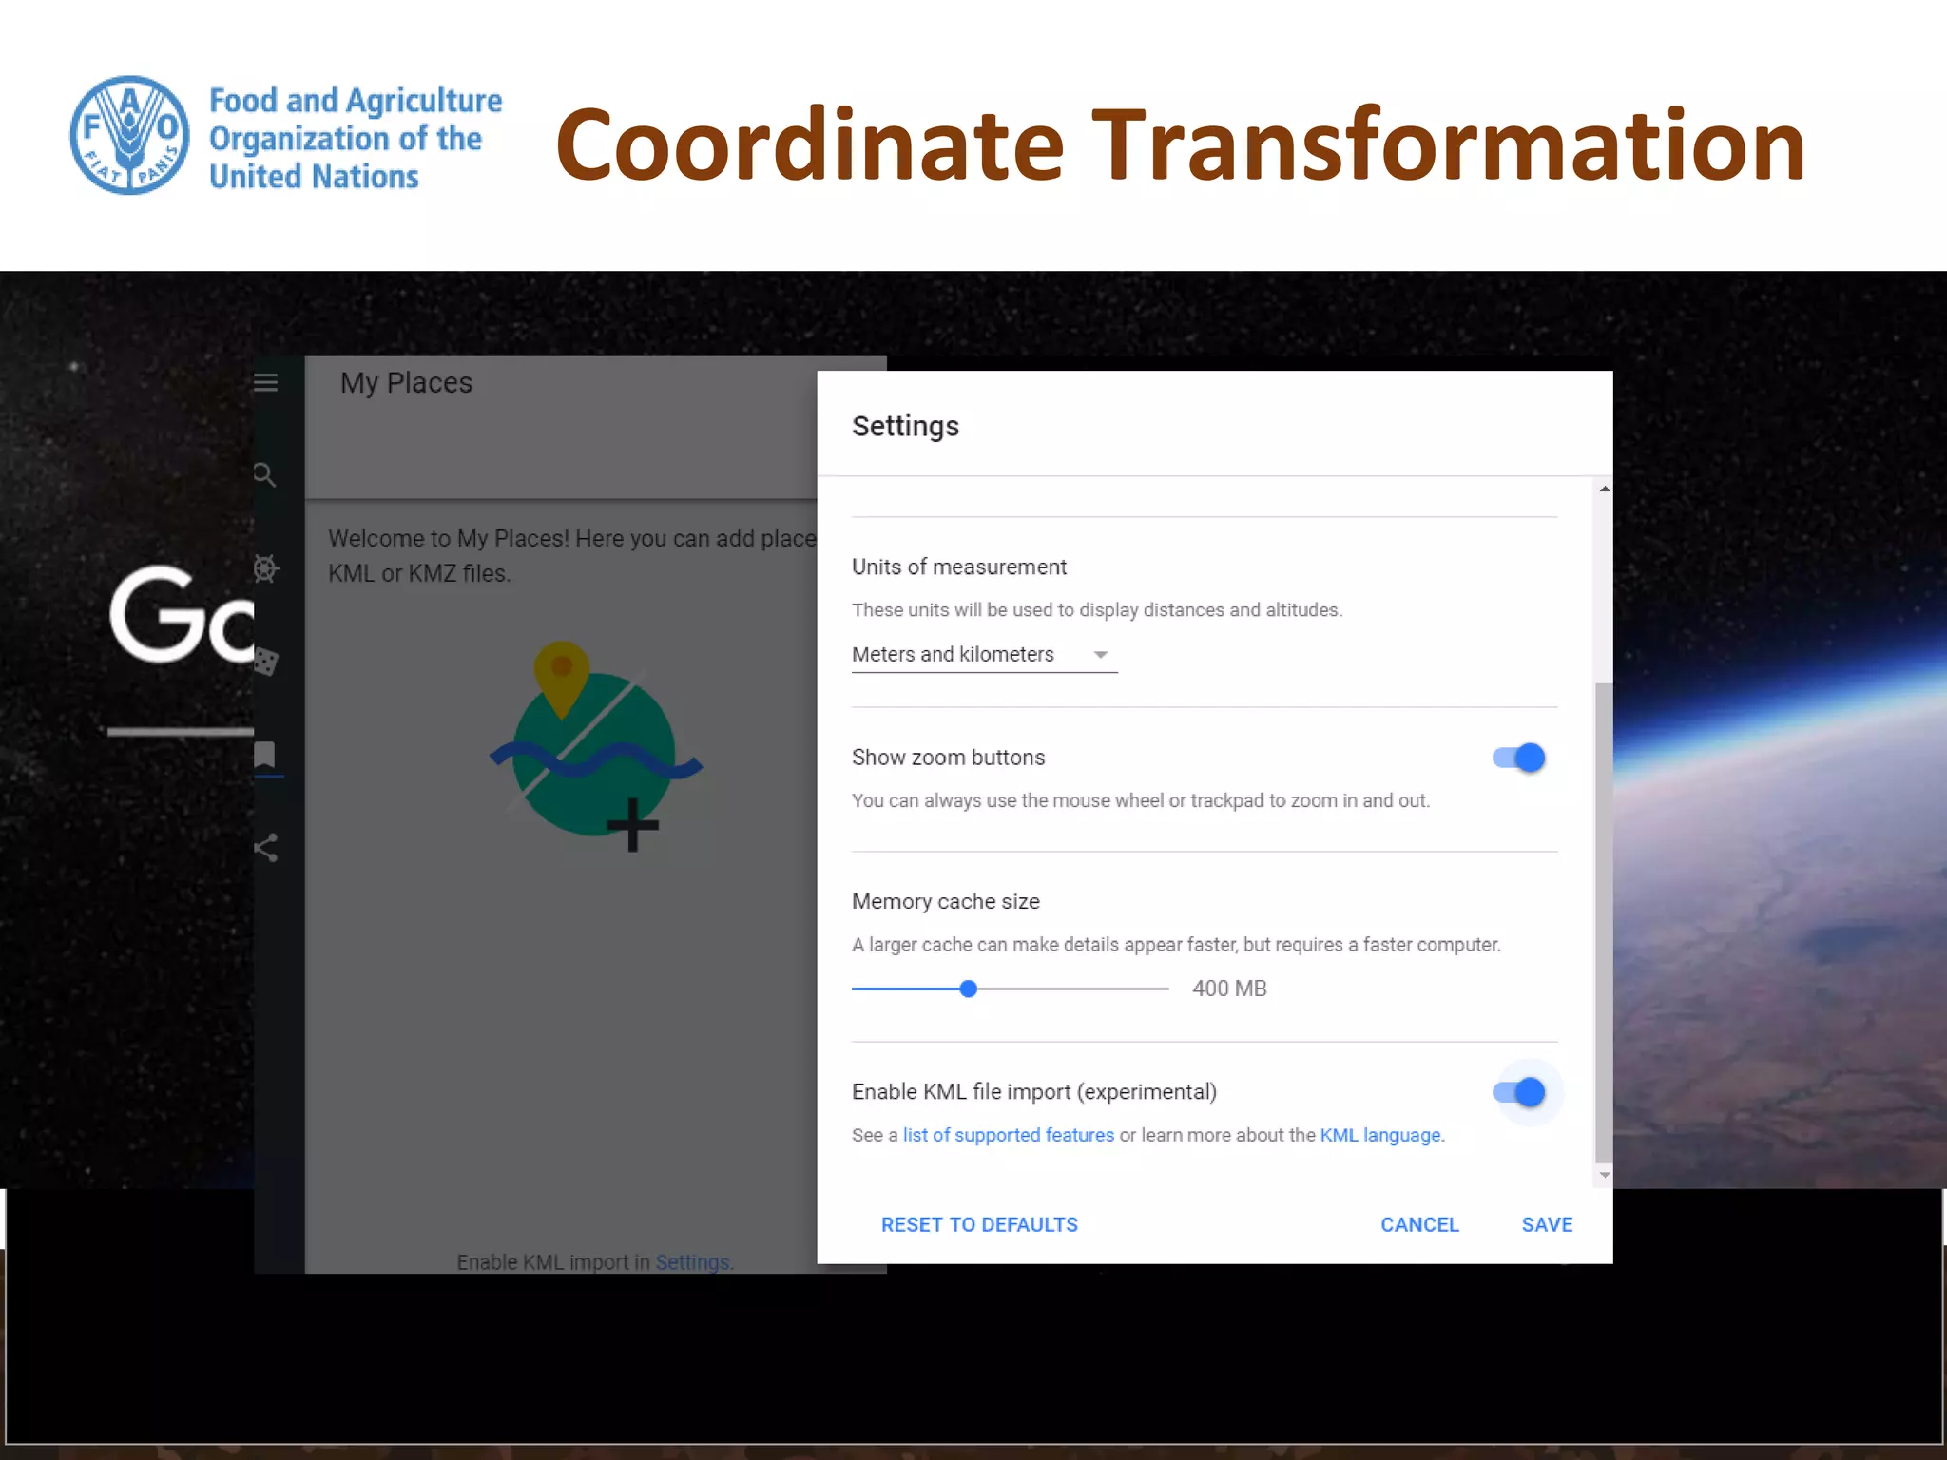Click the My Places add-place illustration
1947x1460 pixels.
click(595, 746)
